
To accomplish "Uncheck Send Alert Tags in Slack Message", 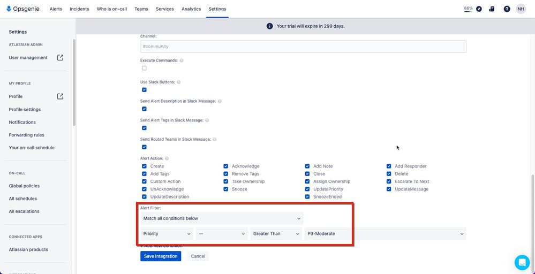I will (x=145, y=128).
